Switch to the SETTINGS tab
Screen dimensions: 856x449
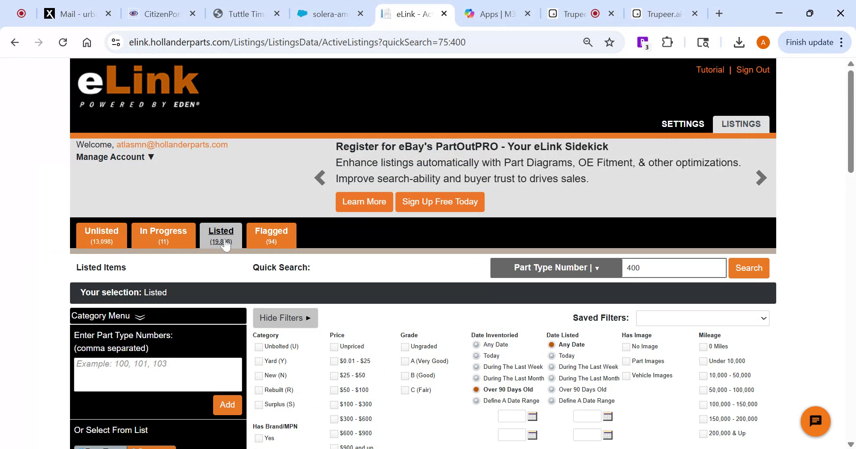pyautogui.click(x=683, y=124)
